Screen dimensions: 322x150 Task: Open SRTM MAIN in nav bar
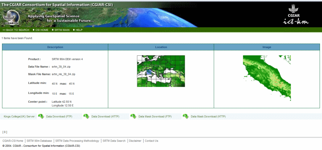pos(62,30)
